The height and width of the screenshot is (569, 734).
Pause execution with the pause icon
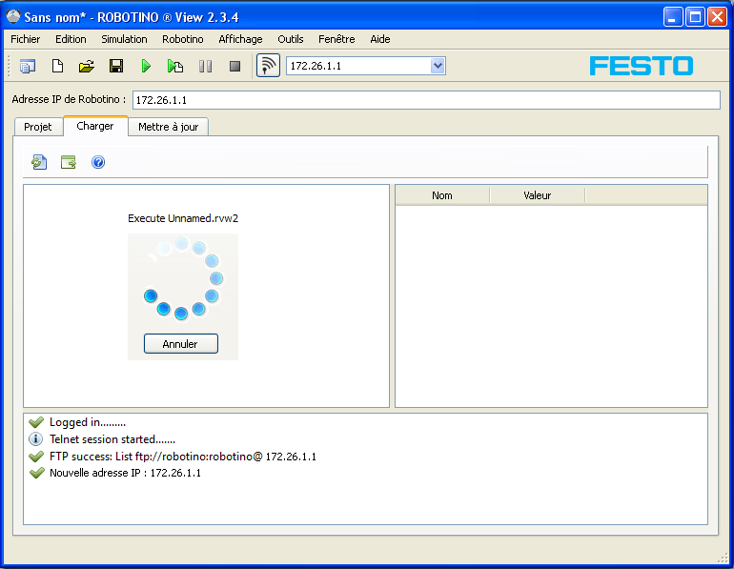[x=205, y=66]
